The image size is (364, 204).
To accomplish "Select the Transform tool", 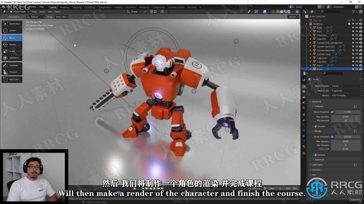I will tap(12, 58).
